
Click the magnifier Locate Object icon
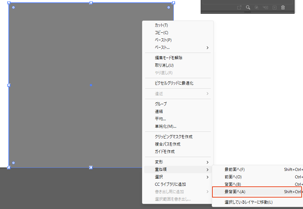click(x=248, y=7)
